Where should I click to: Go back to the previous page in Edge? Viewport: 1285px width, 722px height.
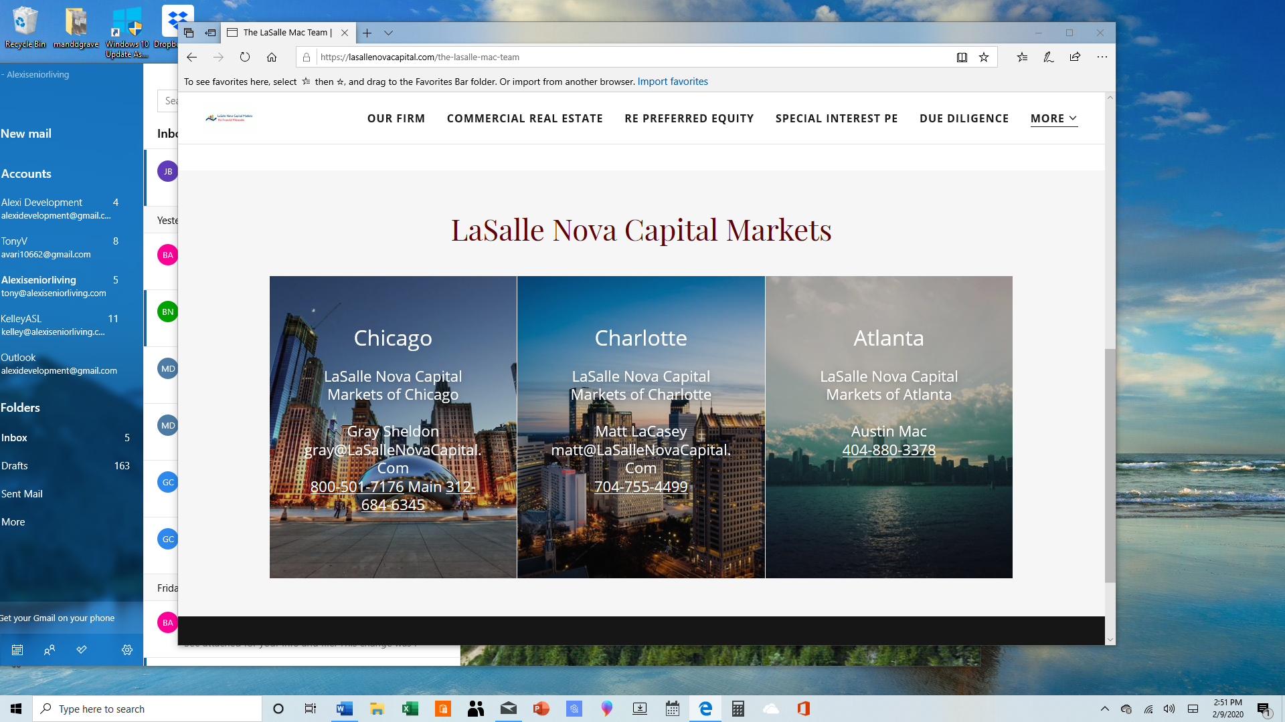pos(192,57)
